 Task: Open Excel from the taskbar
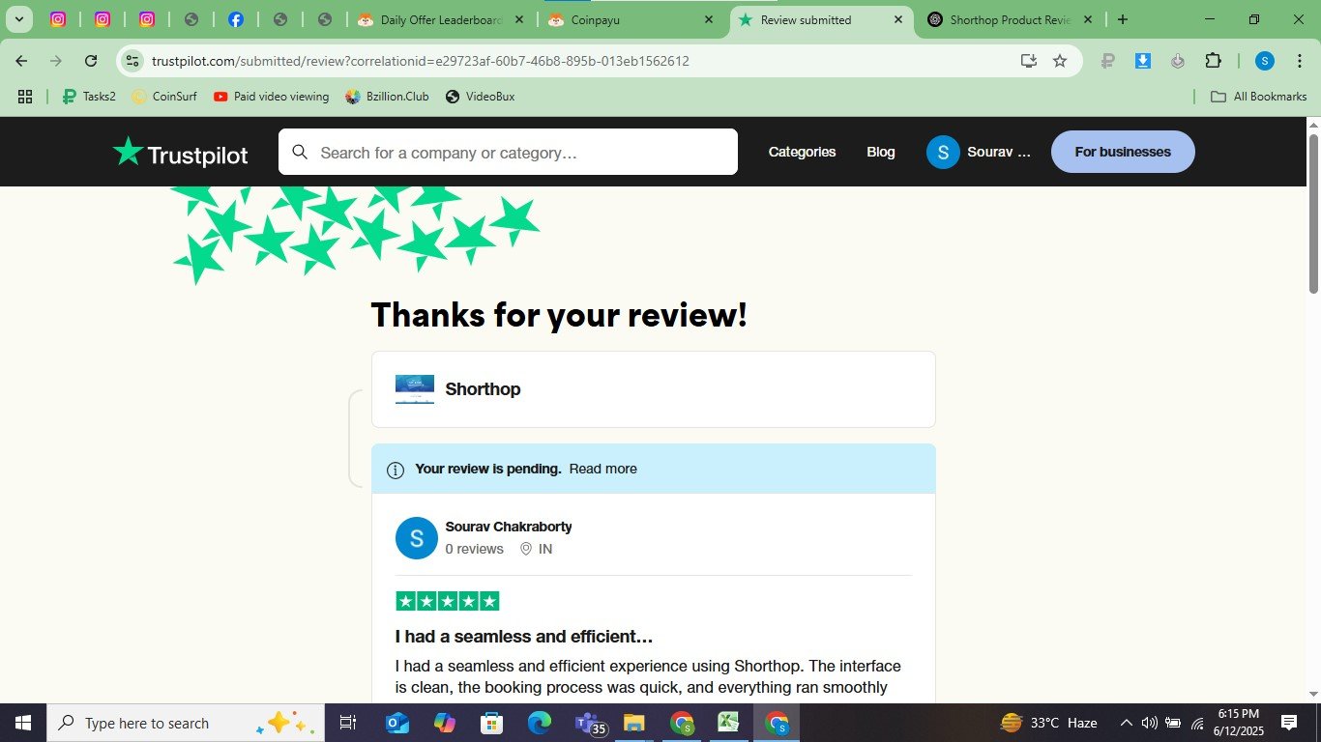(x=728, y=723)
